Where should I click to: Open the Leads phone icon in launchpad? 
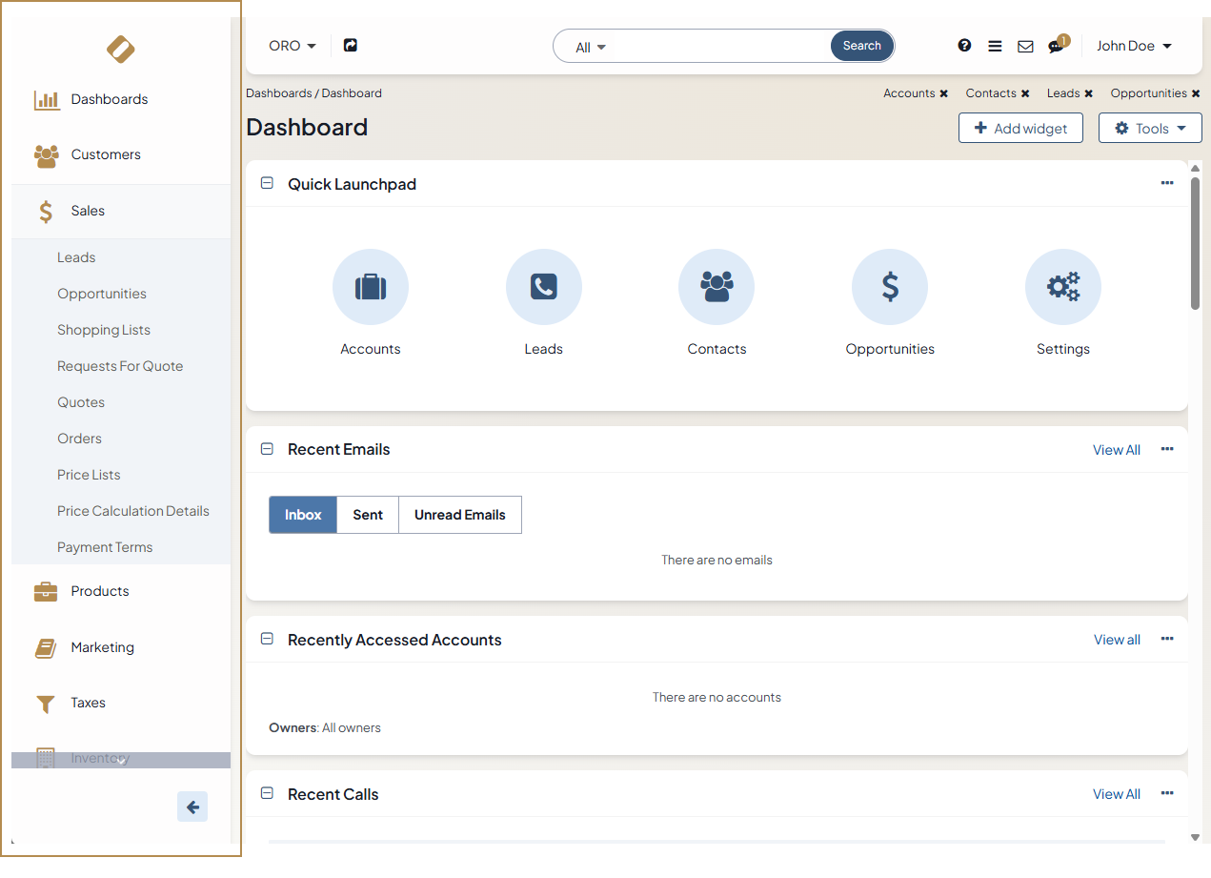coord(543,287)
